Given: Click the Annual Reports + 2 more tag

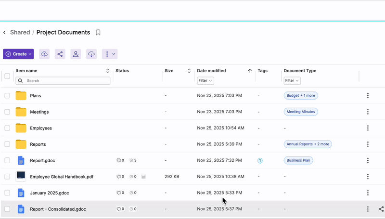Looking at the screenshot, I should 308,144.
